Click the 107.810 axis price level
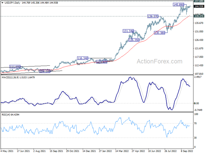This screenshot has height=154, width=205. click(199, 74)
